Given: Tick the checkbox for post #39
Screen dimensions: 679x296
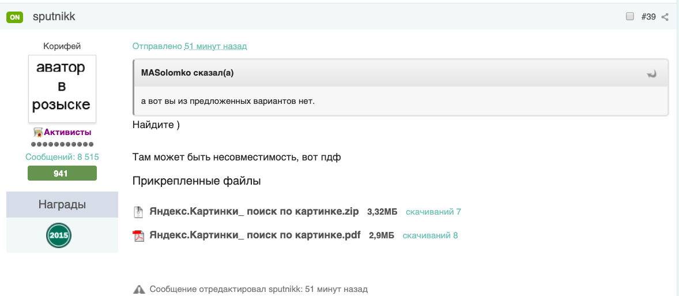Looking at the screenshot, I should pyautogui.click(x=630, y=17).
